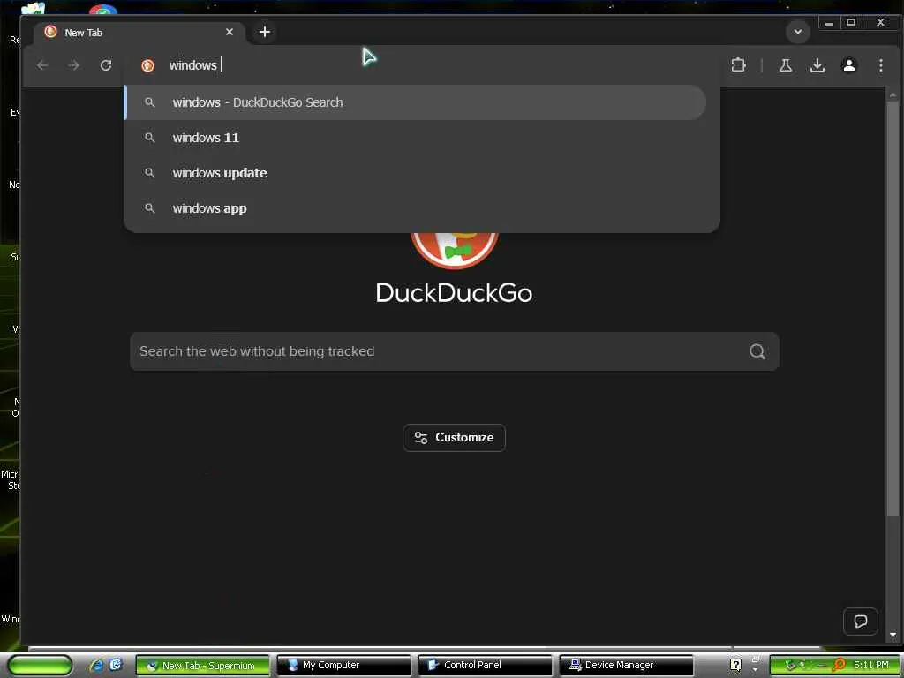Click the DuckDuckGo search field
This screenshot has height=678, width=904.
455,351
